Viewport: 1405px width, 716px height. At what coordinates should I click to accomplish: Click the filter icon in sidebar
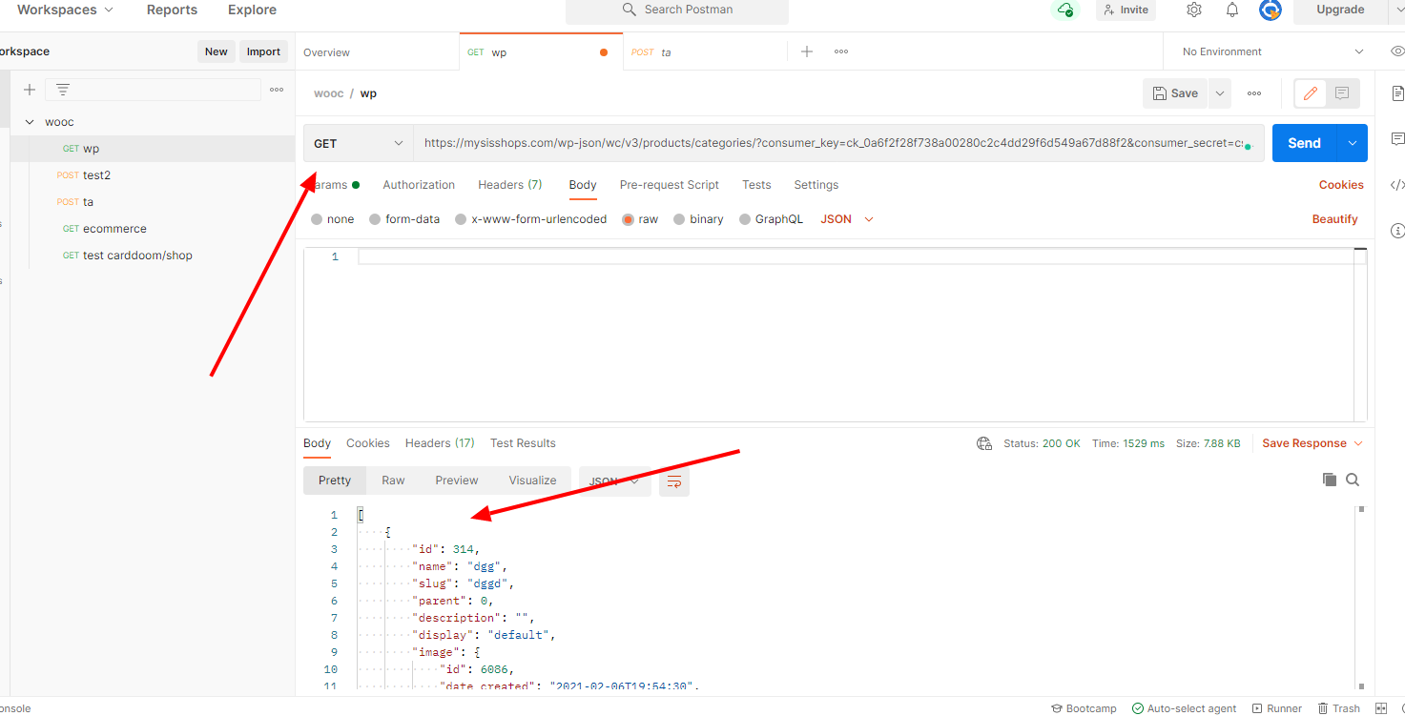(63, 90)
